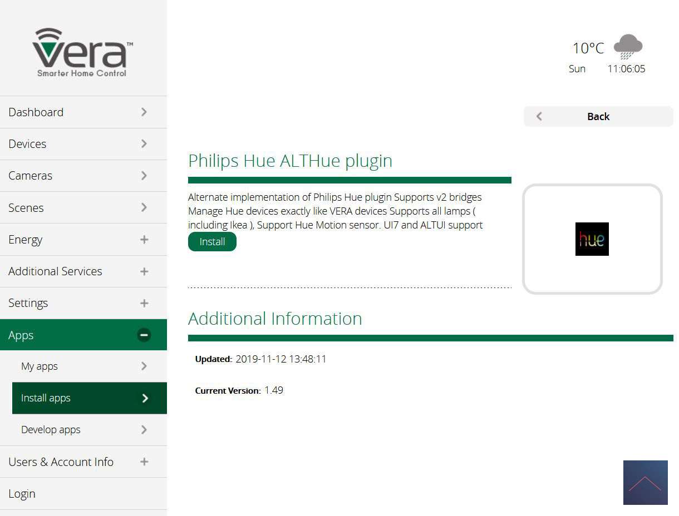
Task: Open the Scenes menu item
Action: pos(26,208)
